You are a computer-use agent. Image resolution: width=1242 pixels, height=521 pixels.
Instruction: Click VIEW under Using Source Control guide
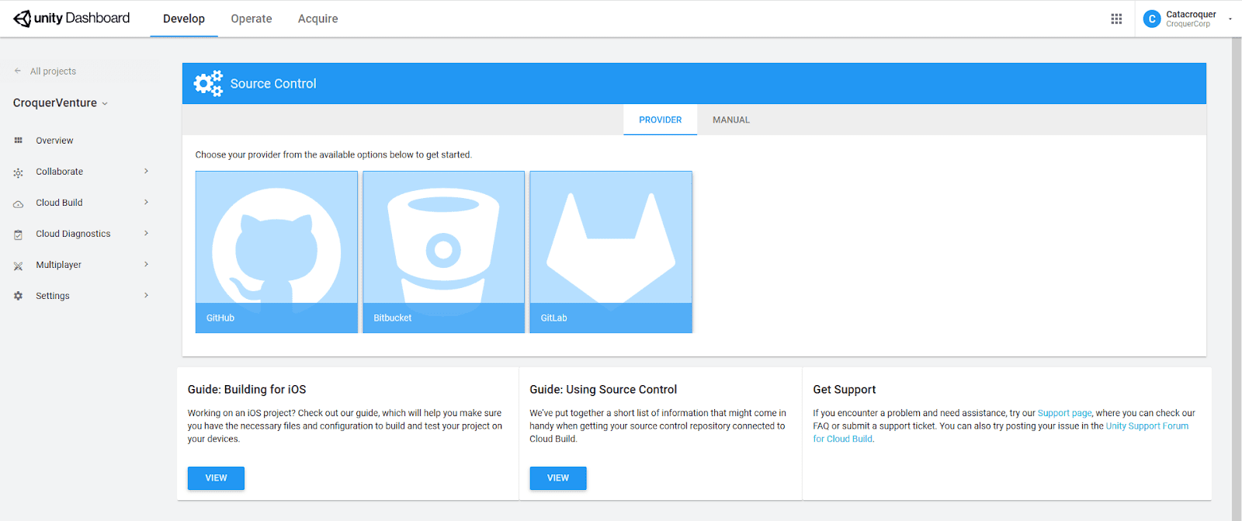[x=558, y=478]
